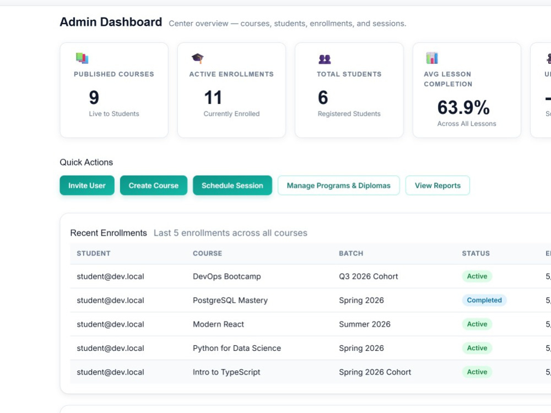This screenshot has width=551, height=413.
Task: Open the Schedule Session action
Action: click(233, 186)
